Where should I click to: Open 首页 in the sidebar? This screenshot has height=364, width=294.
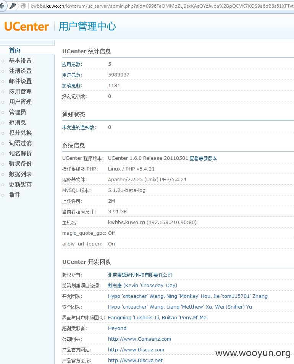coord(15,50)
